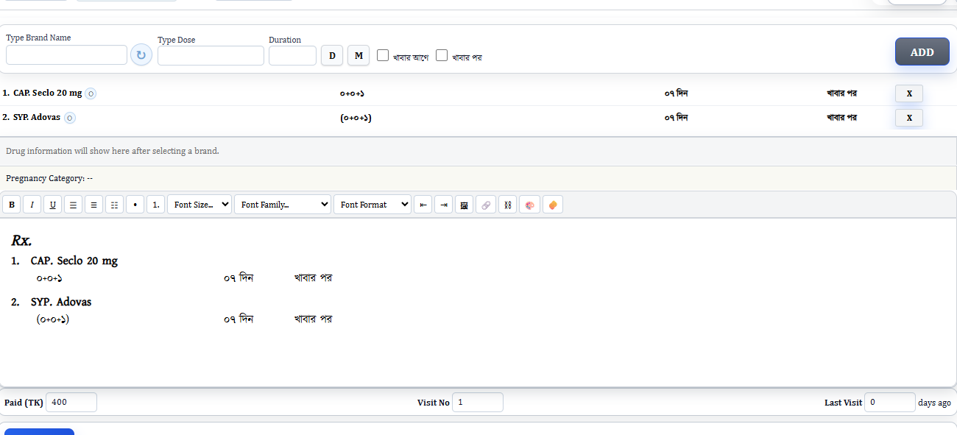Click the '(০+০+১)' dose in the Adovas list row

click(x=356, y=118)
